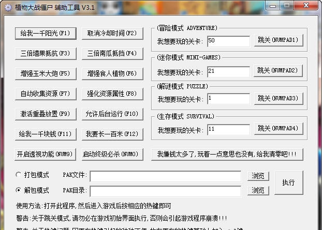Click 我要长一百米 (F12) button
The image size is (322, 230).
tap(112, 134)
